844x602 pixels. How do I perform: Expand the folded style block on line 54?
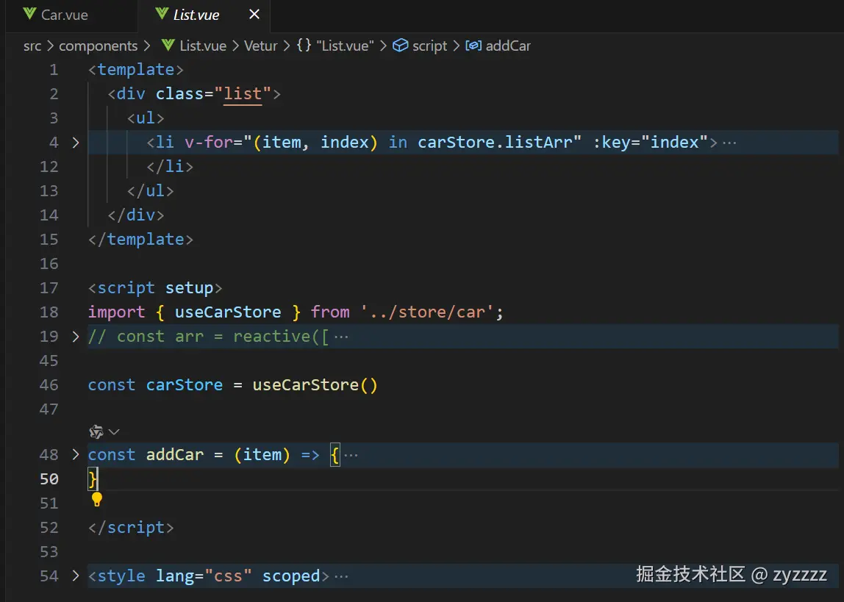point(75,576)
